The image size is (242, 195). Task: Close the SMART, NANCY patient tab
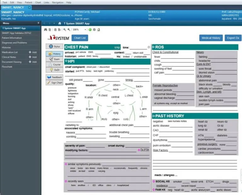(29, 8)
